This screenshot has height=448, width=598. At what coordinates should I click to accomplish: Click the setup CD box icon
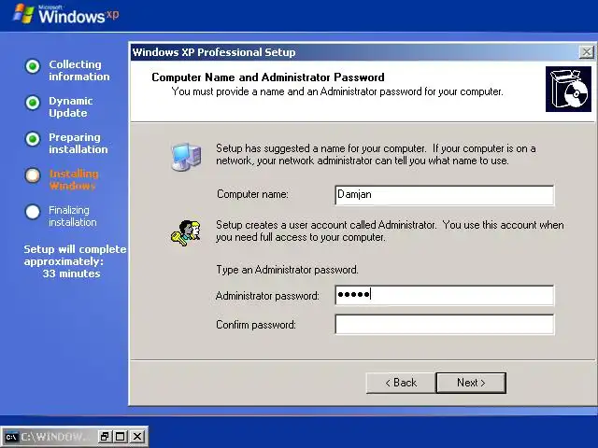tap(568, 90)
